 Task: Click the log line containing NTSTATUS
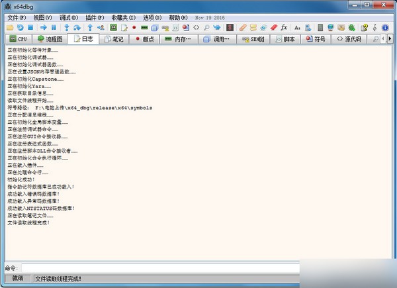pos(41,208)
